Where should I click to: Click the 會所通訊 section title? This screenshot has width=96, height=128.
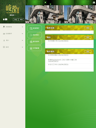(x=51, y=51)
